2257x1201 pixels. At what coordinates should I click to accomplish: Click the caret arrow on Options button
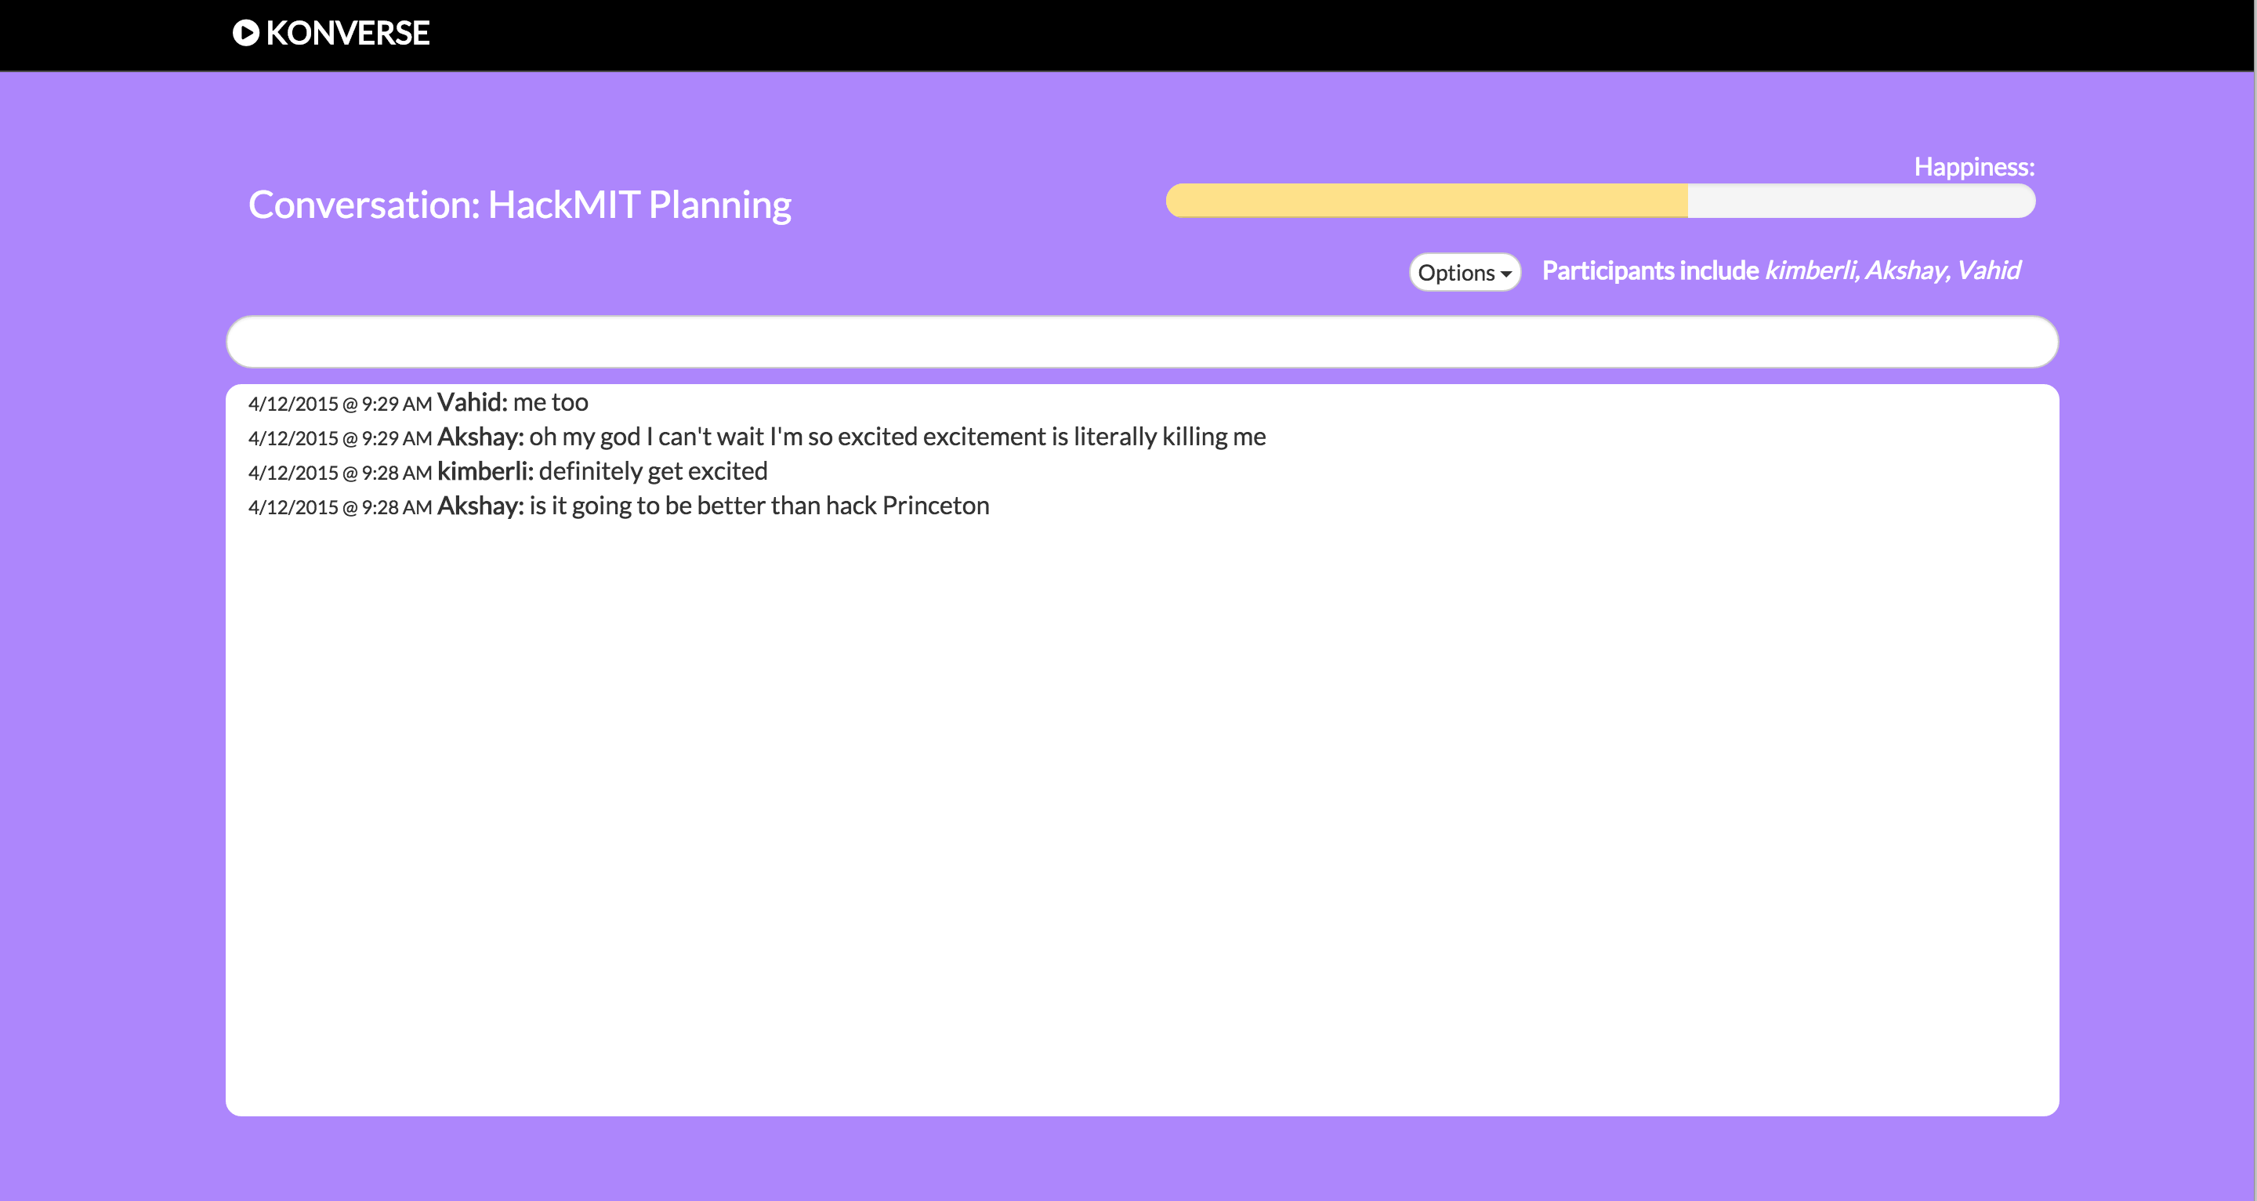pos(1506,274)
